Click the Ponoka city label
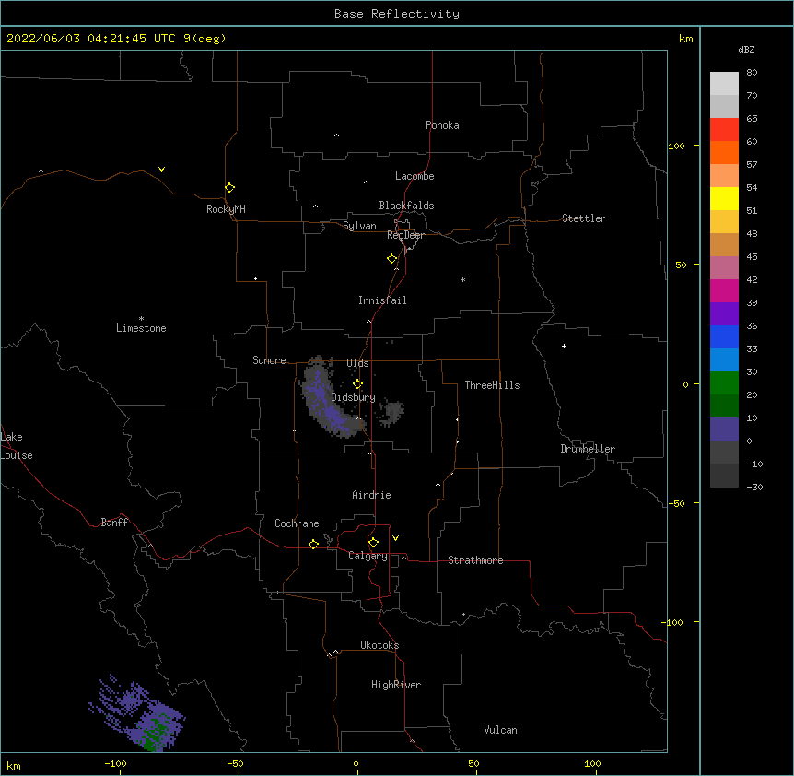794x776 pixels. click(442, 125)
